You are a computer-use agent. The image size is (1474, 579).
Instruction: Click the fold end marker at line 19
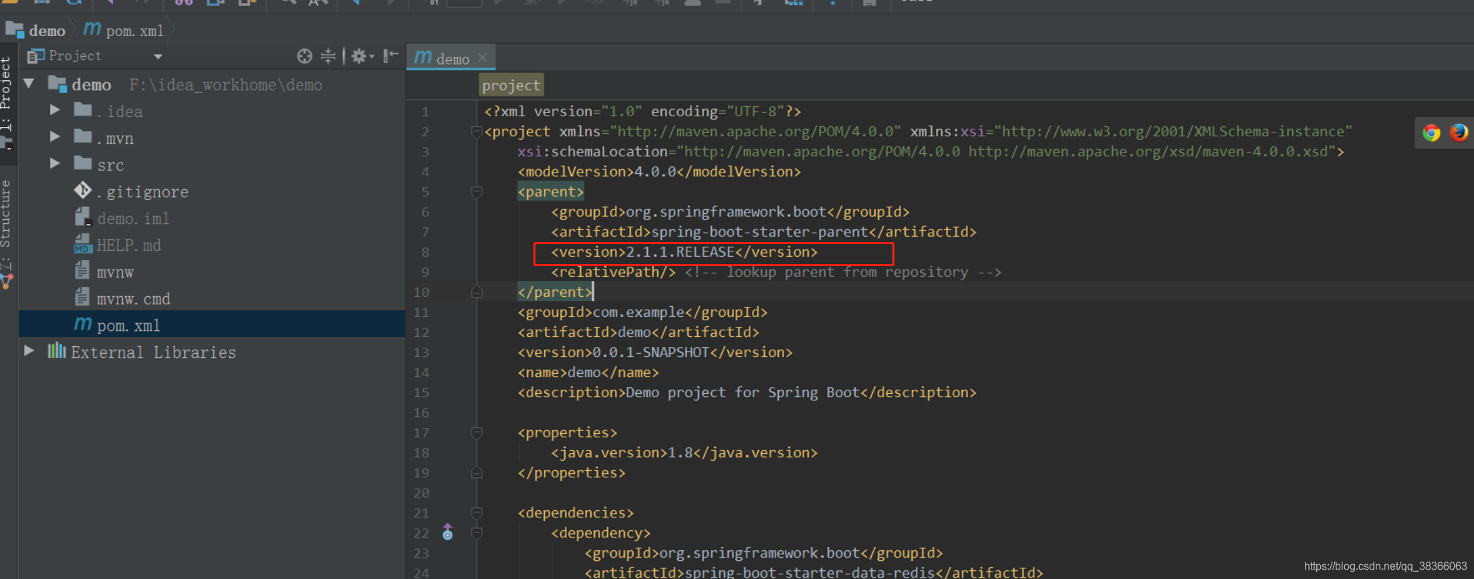tap(477, 473)
